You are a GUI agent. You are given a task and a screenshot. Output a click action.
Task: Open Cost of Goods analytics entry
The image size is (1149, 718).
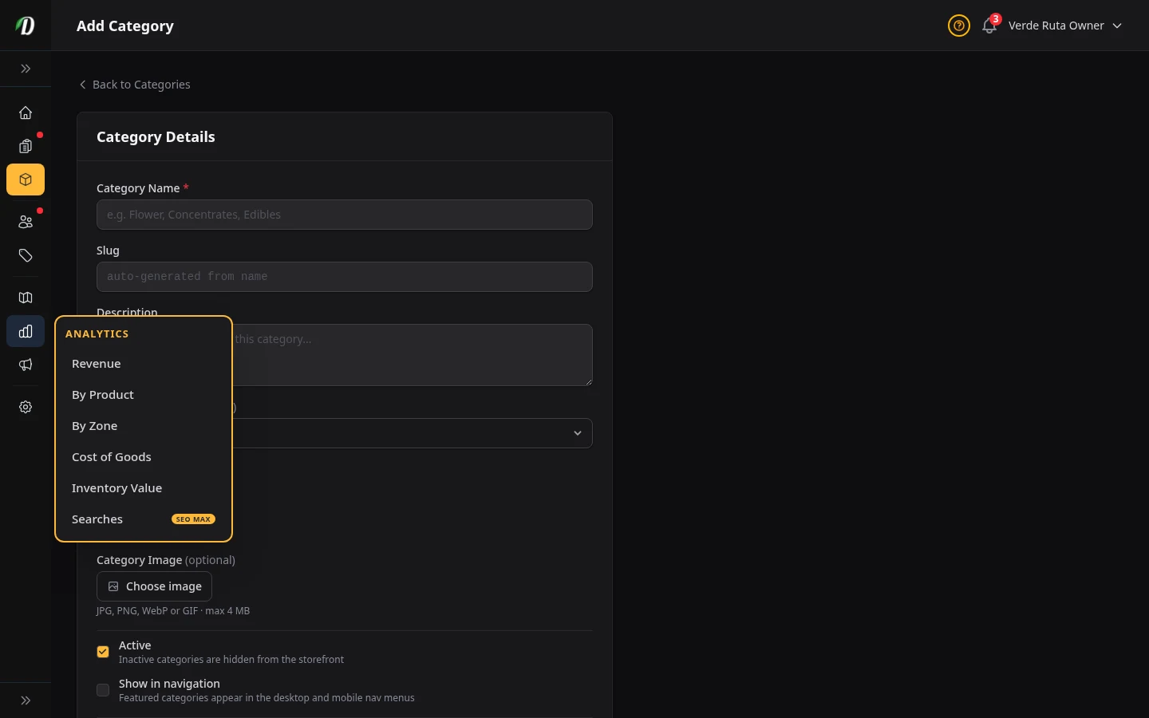click(x=112, y=457)
